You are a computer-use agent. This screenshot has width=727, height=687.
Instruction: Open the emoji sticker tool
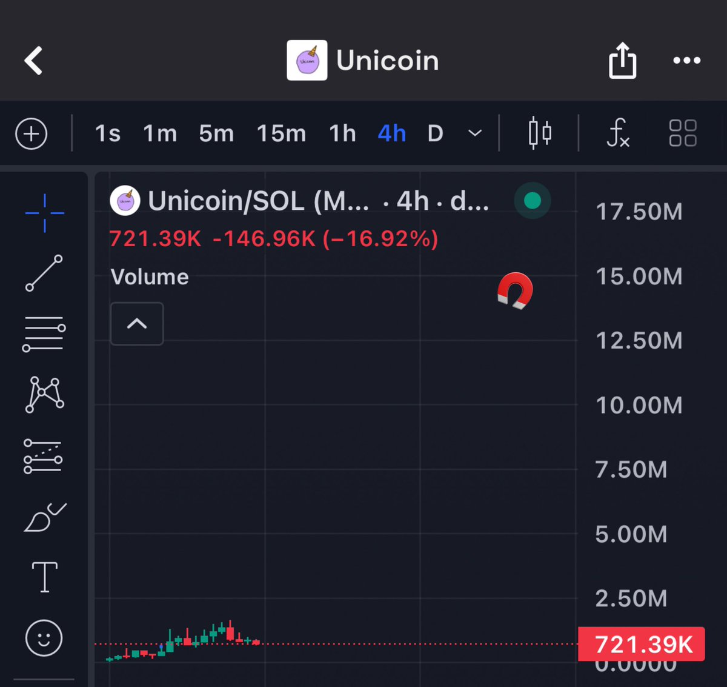click(44, 638)
